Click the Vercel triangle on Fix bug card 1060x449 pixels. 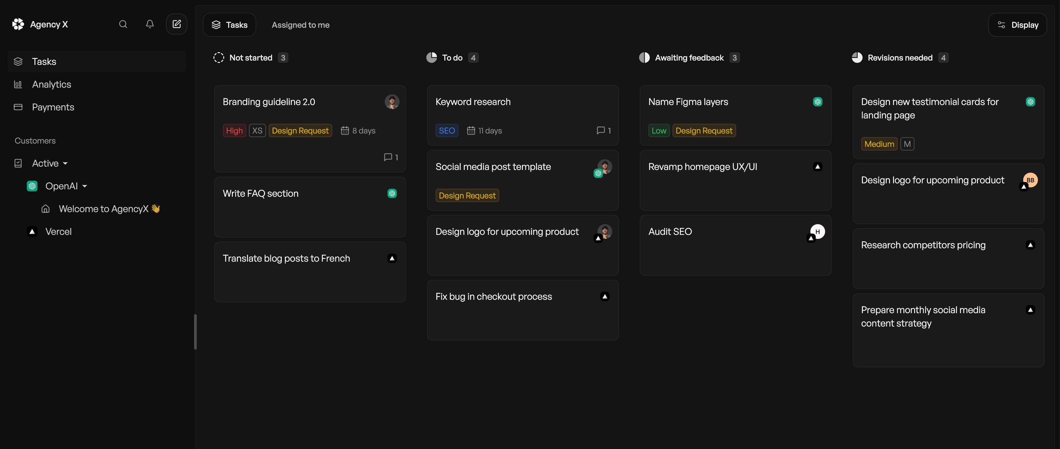click(x=605, y=296)
